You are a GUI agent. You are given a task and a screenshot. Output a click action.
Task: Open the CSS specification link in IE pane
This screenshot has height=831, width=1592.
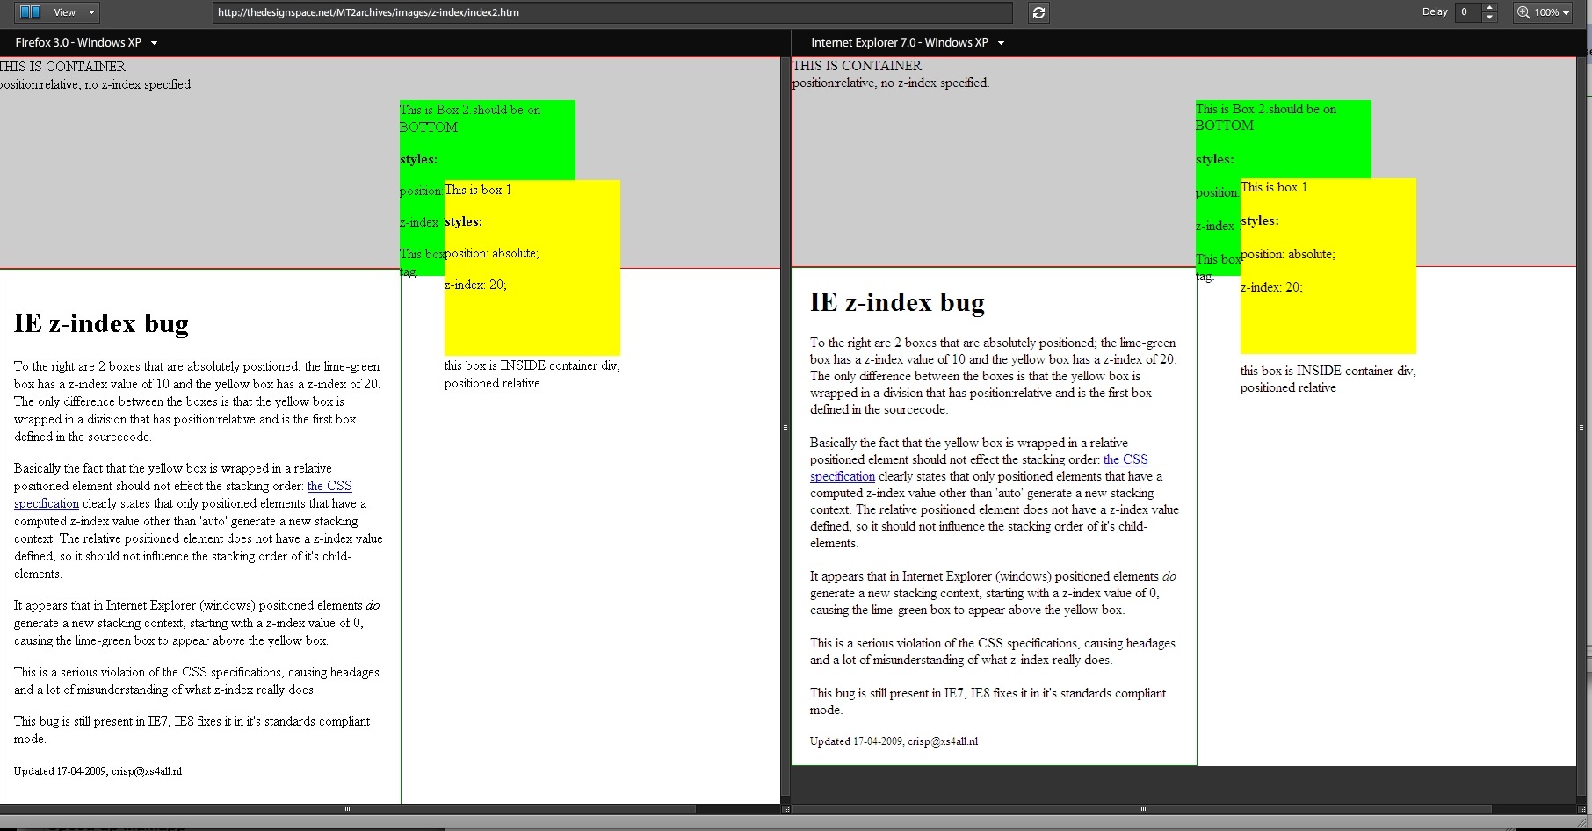[x=1125, y=459]
